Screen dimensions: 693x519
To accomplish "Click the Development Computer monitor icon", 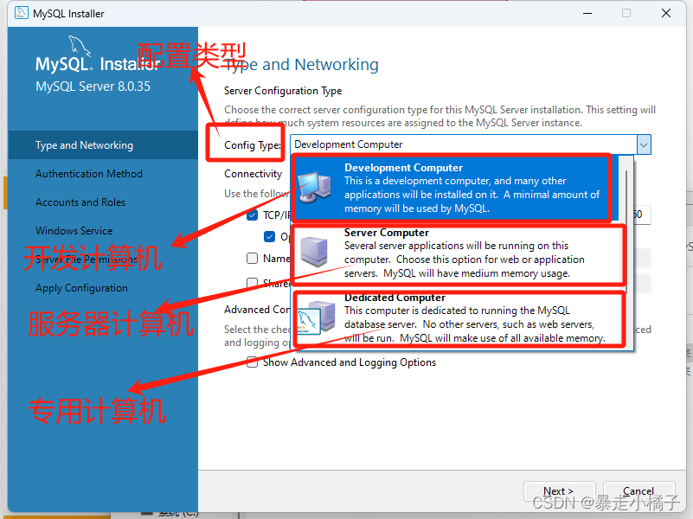I will click(314, 188).
